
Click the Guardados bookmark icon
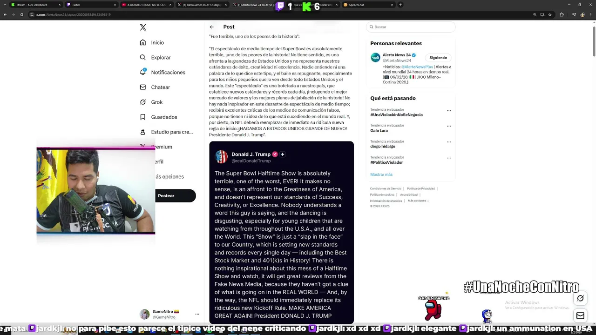click(x=143, y=117)
